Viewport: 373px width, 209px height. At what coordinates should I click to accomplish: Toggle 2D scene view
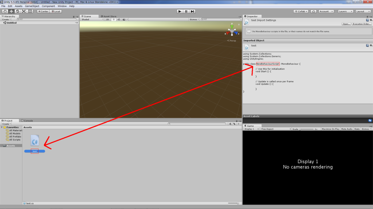click(107, 20)
